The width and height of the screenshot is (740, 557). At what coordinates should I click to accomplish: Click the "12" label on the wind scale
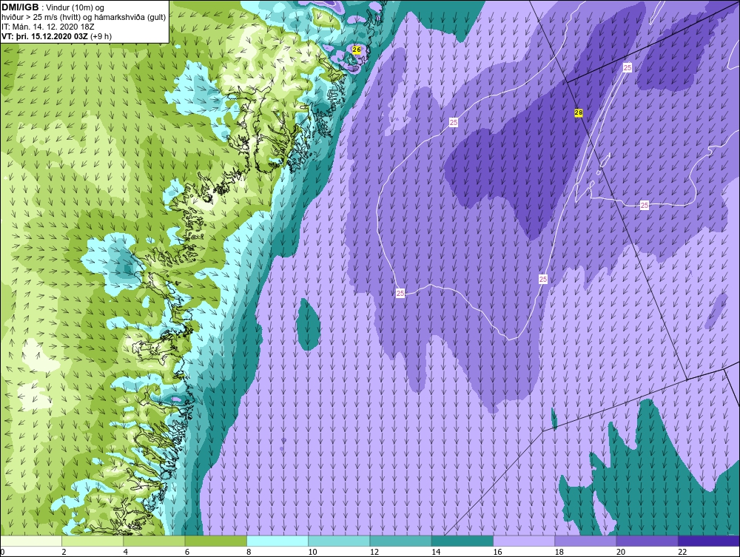pos(374,552)
